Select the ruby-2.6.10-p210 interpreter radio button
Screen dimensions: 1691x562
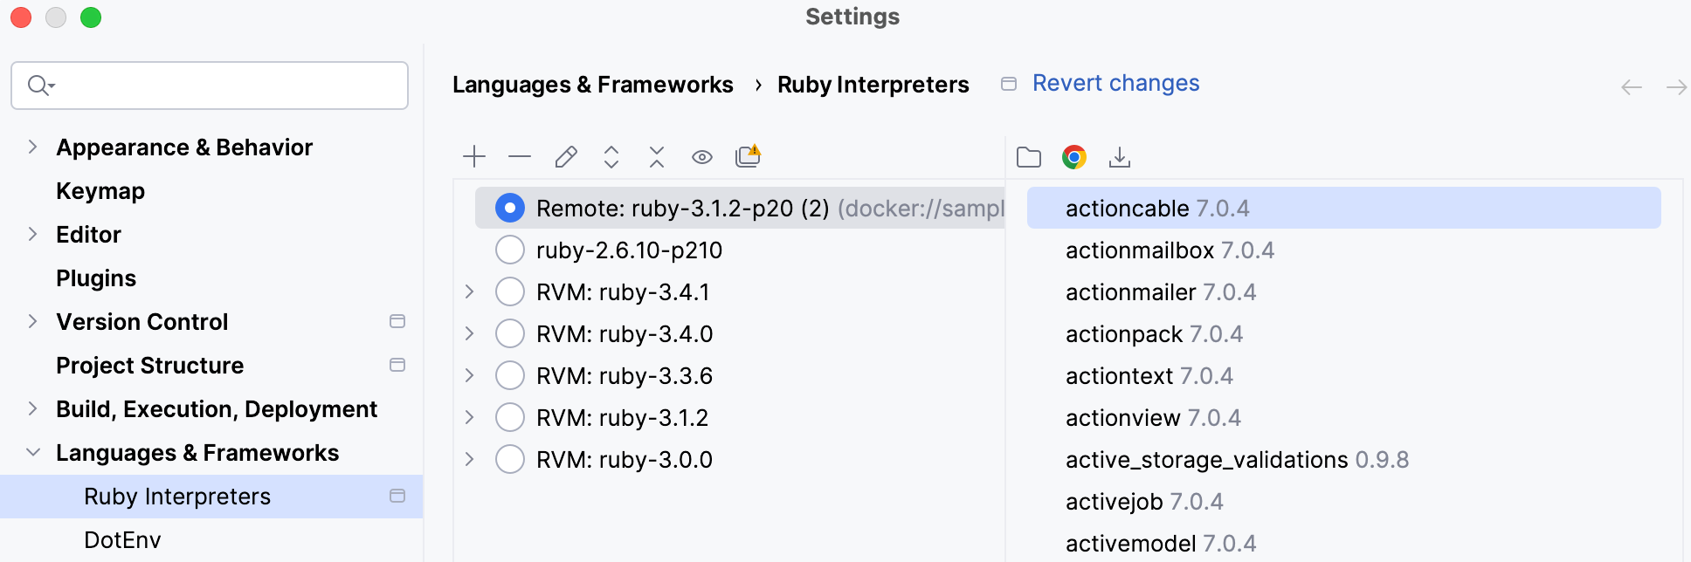(x=509, y=250)
